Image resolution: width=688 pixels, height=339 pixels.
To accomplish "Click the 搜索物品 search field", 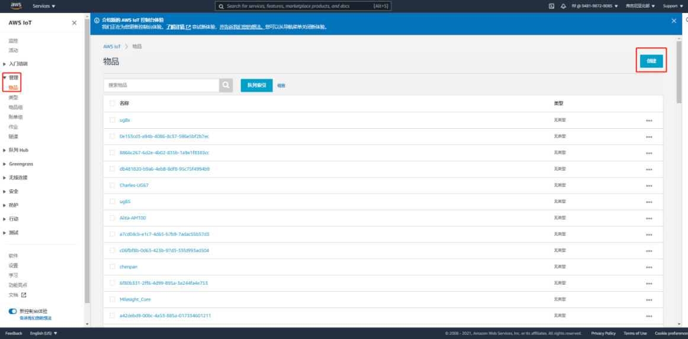I will point(161,85).
